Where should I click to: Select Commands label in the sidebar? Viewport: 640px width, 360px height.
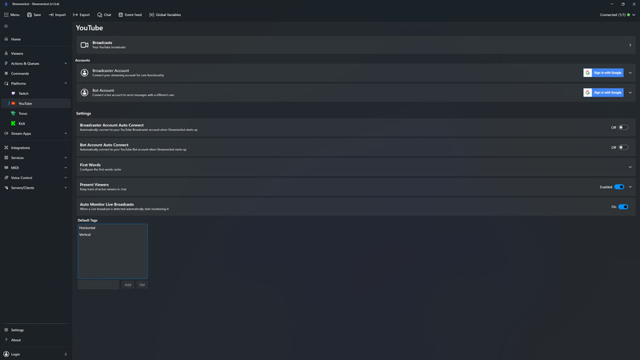(x=20, y=74)
